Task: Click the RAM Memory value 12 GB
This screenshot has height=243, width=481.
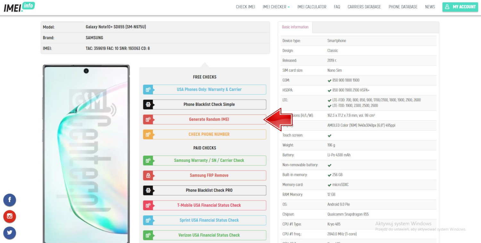Action: [331, 194]
